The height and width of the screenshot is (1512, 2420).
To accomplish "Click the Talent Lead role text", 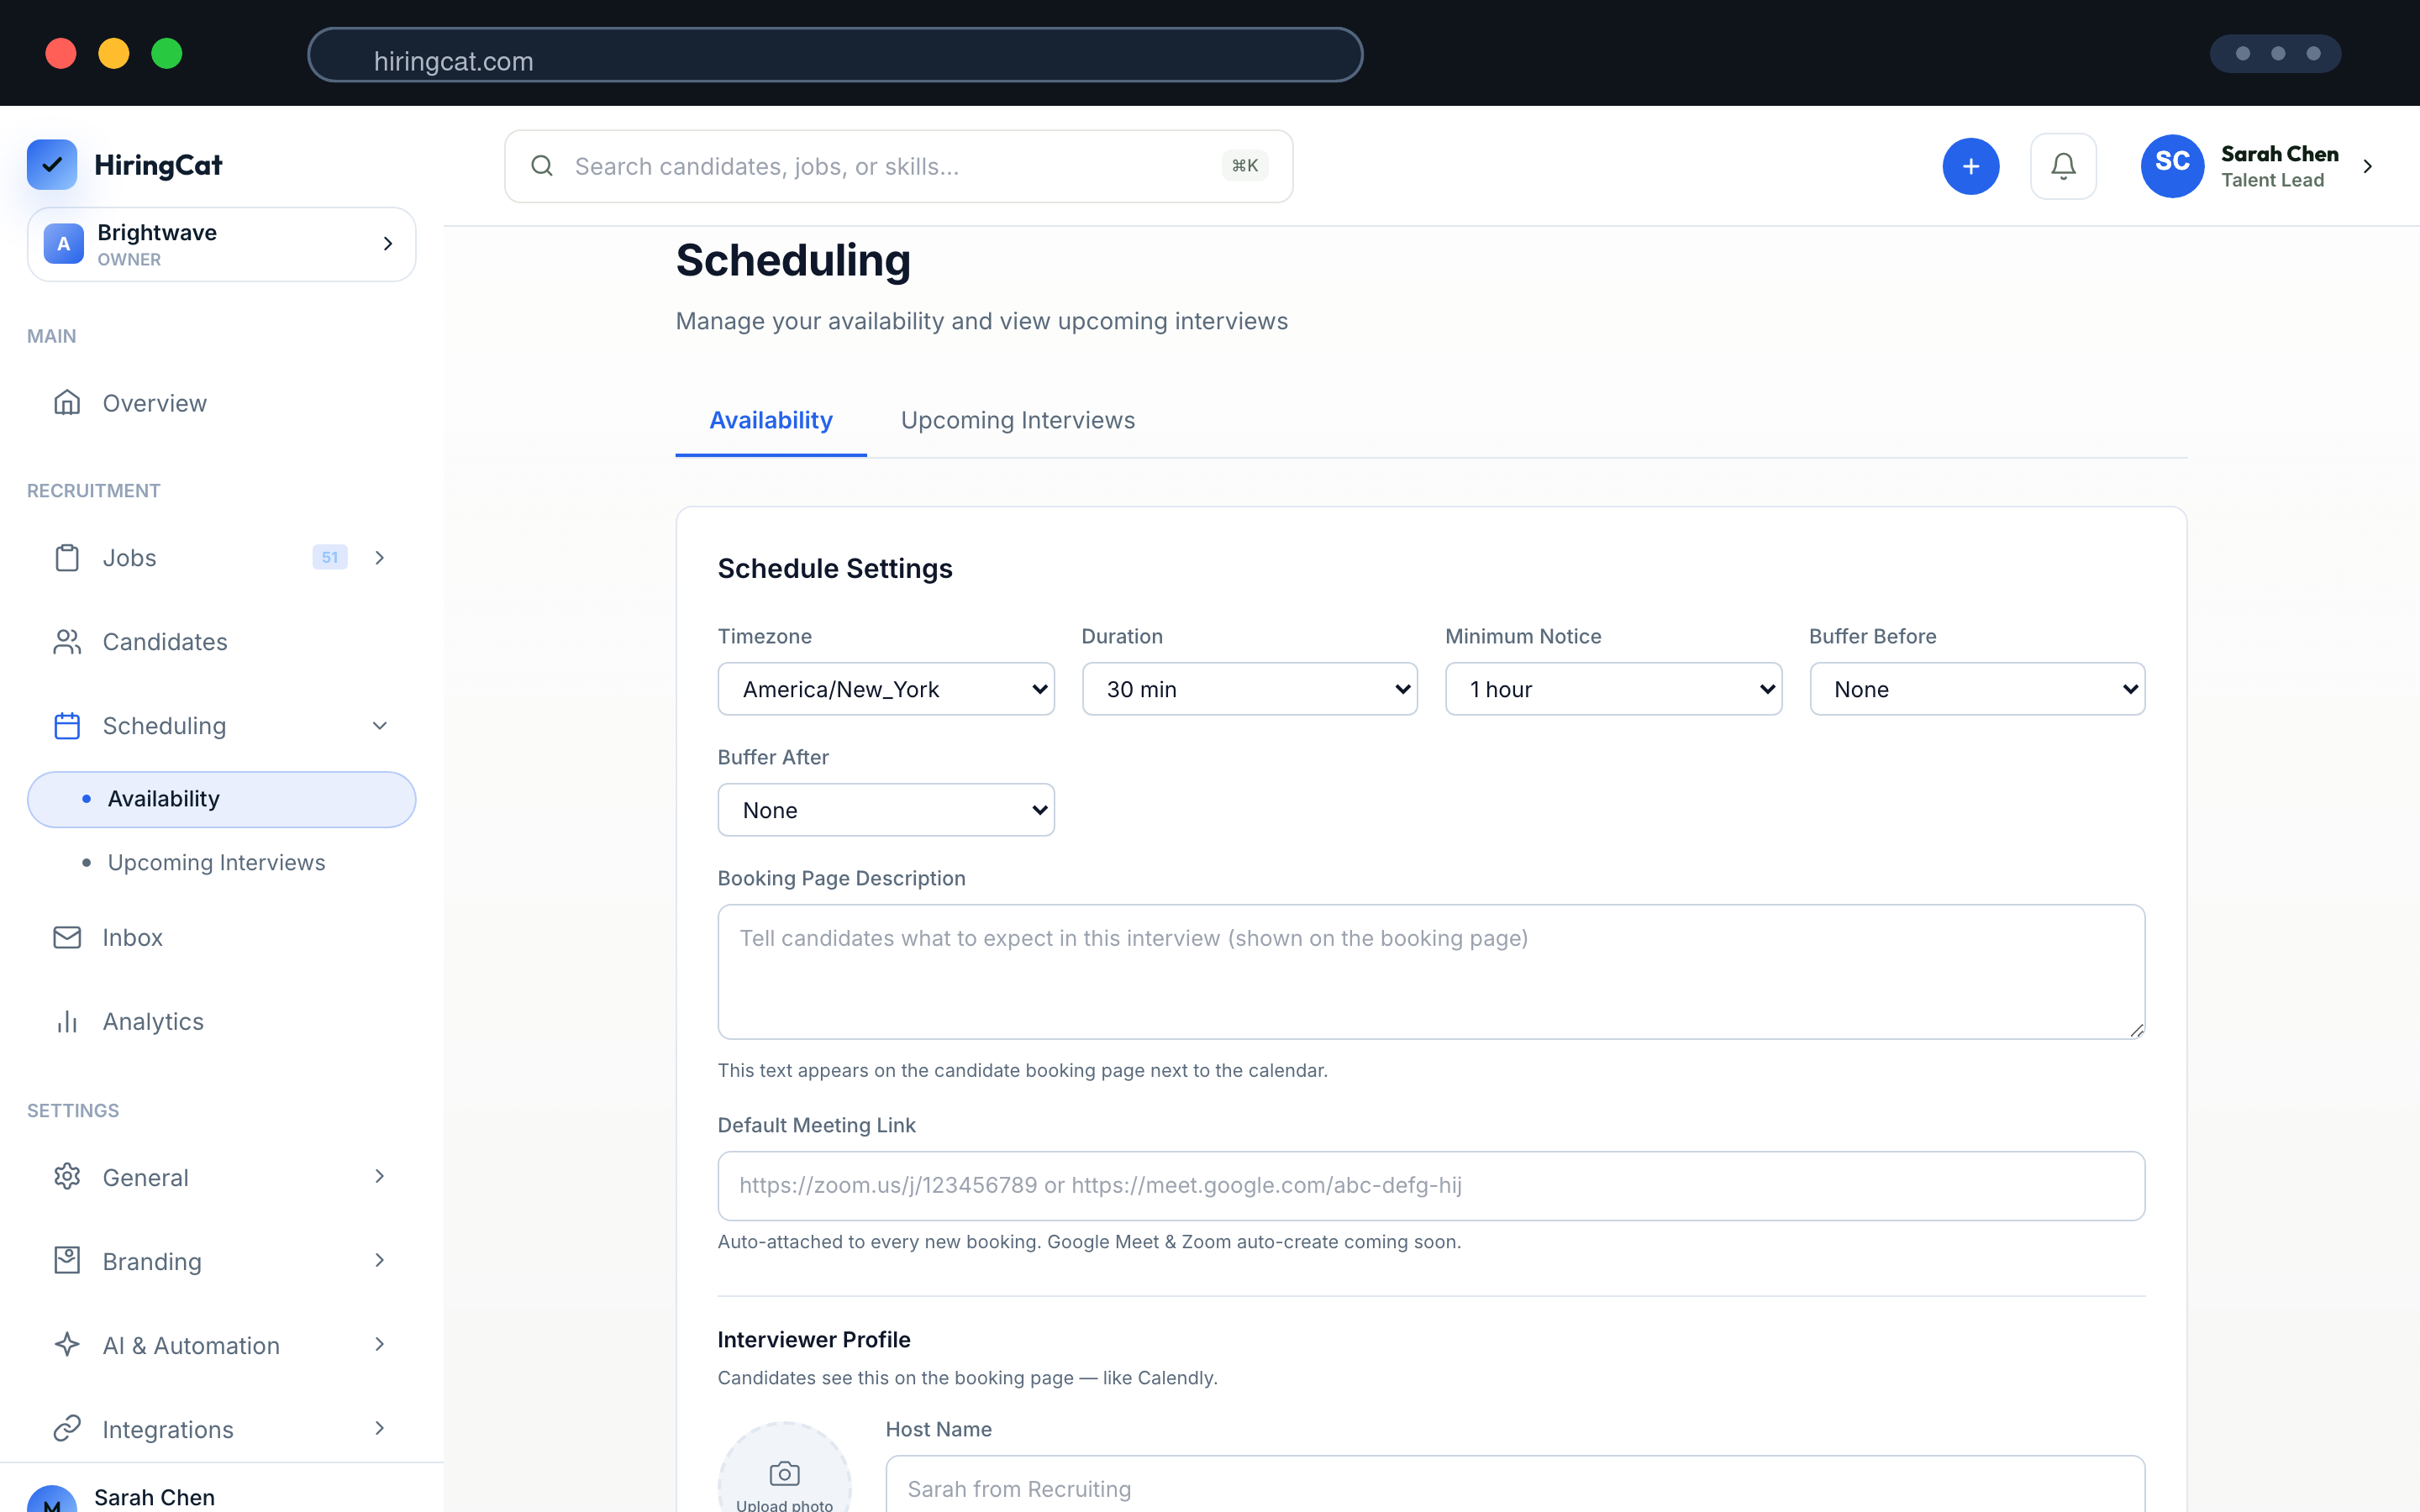I will pos(2272,180).
